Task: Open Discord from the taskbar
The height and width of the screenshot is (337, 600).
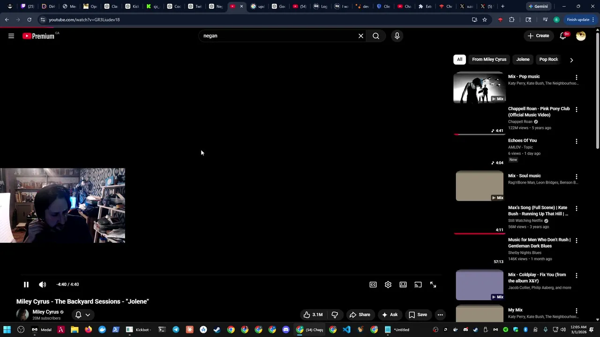Action: [x=286, y=330]
